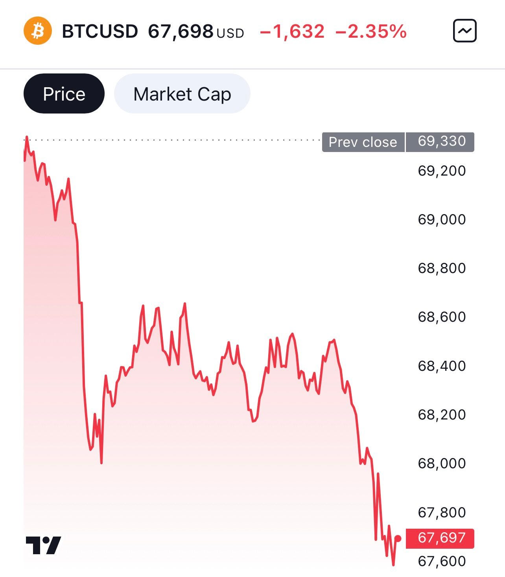Click the TradingView logo on the chart
The width and height of the screenshot is (505, 577).
[x=43, y=545]
